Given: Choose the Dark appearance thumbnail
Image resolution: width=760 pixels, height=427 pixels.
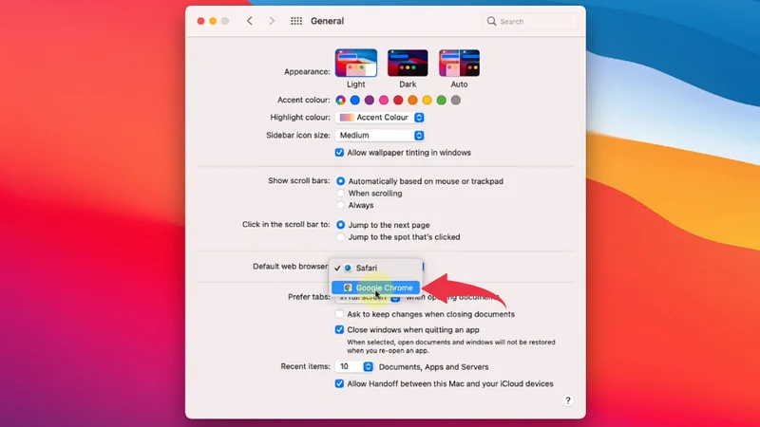Looking at the screenshot, I should click(408, 63).
